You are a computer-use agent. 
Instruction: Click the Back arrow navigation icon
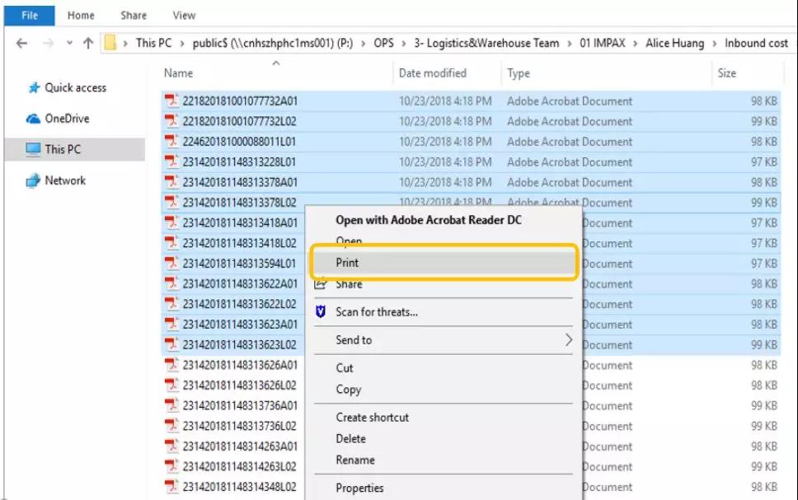(21, 44)
